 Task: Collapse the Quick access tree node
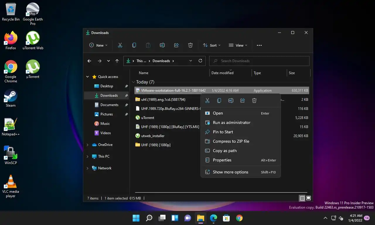pyautogui.click(x=87, y=77)
